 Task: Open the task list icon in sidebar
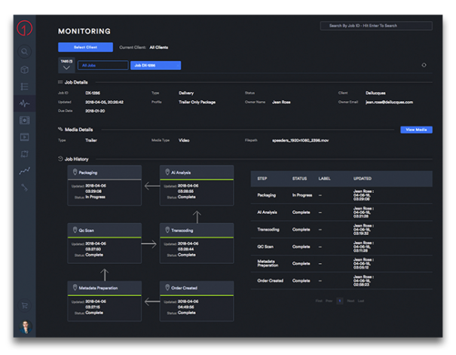24,87
